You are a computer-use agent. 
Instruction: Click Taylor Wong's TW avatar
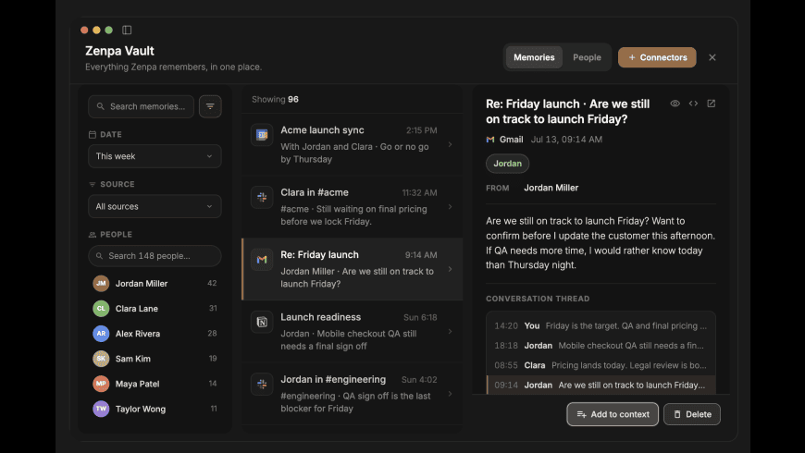(101, 409)
